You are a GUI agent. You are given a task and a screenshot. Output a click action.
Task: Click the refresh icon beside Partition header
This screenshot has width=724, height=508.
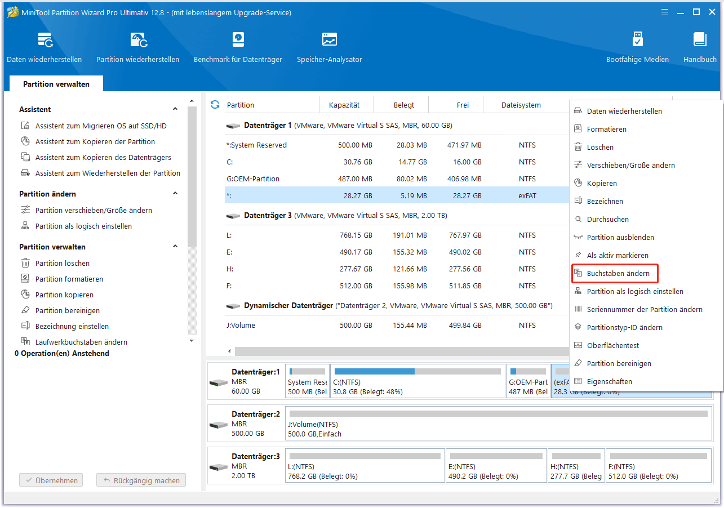(215, 104)
